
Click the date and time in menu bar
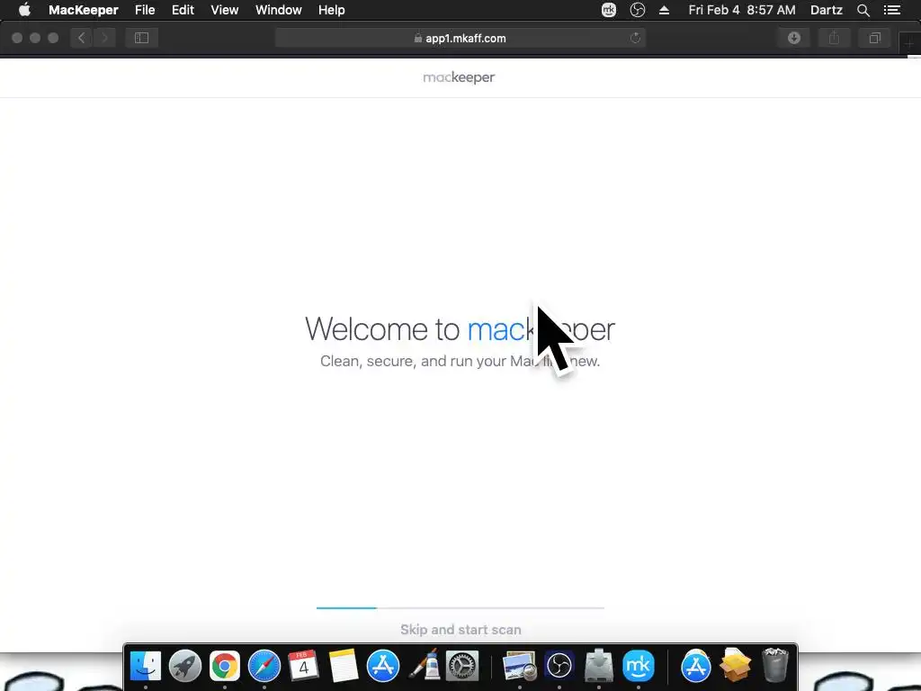[x=742, y=10]
